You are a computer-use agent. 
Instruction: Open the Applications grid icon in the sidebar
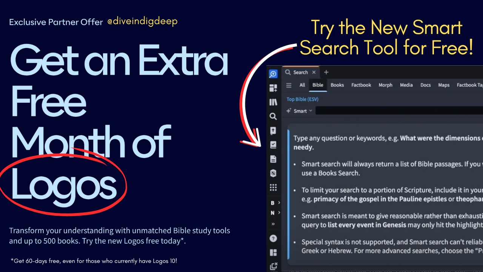[273, 187]
